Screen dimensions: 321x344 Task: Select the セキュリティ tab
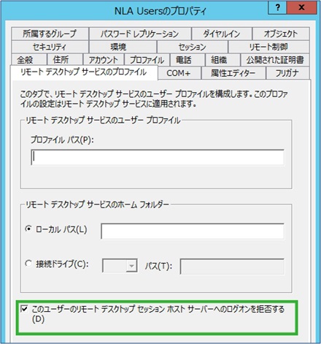50,47
